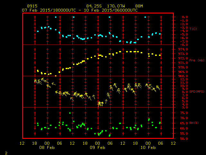Select the "12.0" wind speed axis maximum
Screen dimensions: 206x155
pos(184,79)
